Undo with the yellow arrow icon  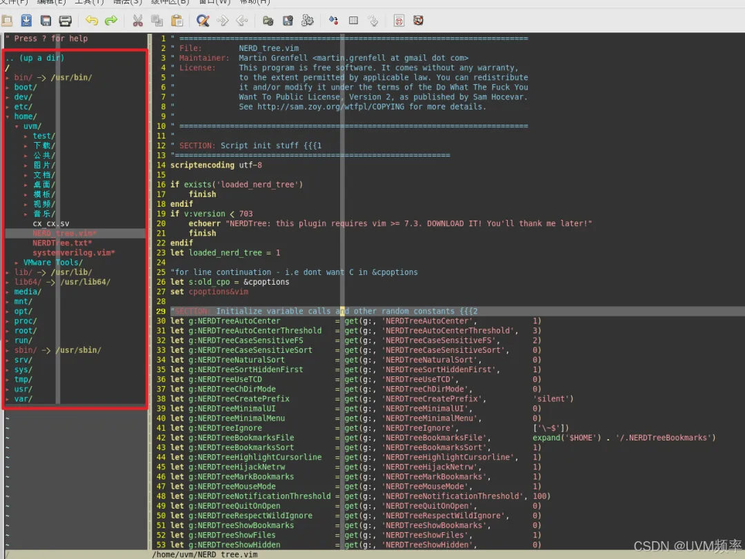pos(92,21)
